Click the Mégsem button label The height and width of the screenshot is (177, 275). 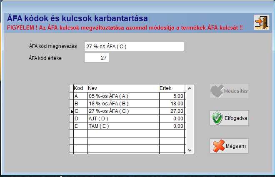click(235, 146)
